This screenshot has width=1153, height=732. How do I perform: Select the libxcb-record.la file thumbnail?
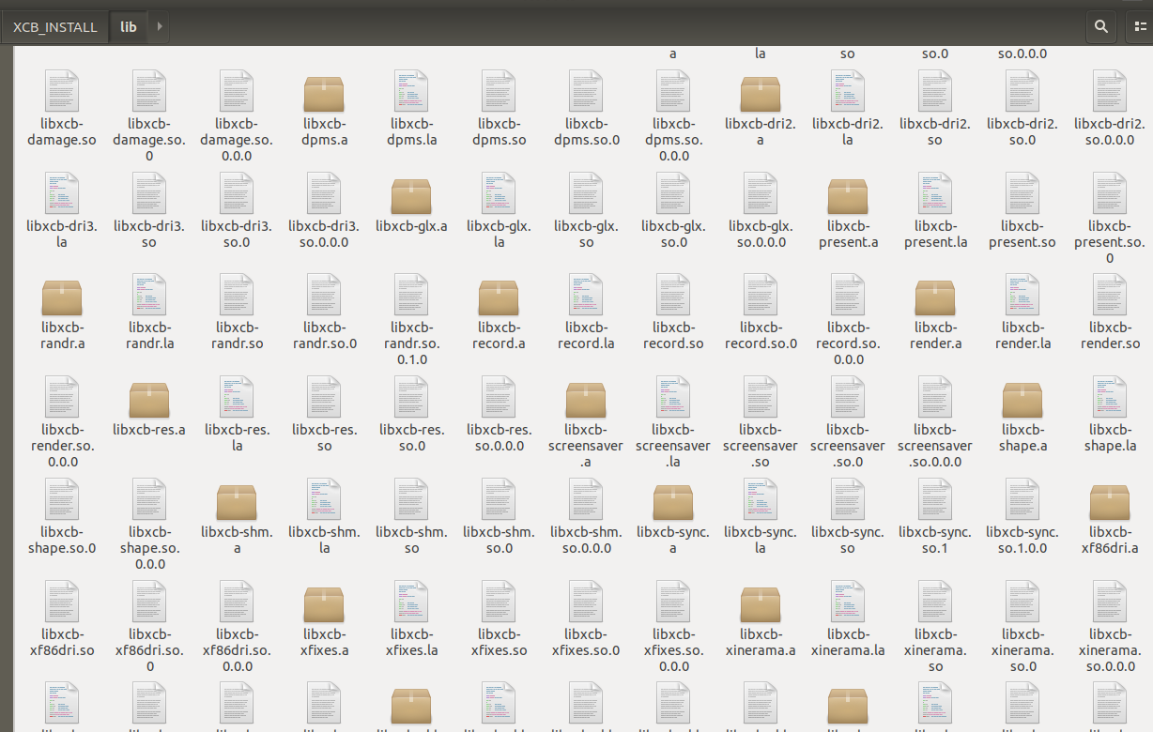click(x=586, y=296)
